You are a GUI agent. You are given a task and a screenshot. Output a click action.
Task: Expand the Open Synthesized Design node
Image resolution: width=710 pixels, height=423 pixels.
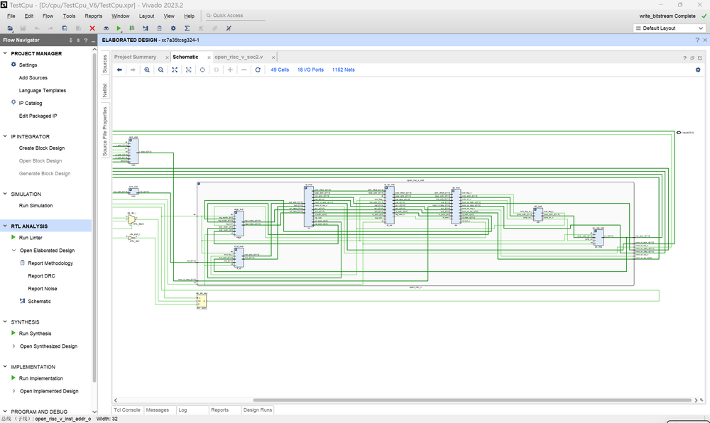[13, 346]
